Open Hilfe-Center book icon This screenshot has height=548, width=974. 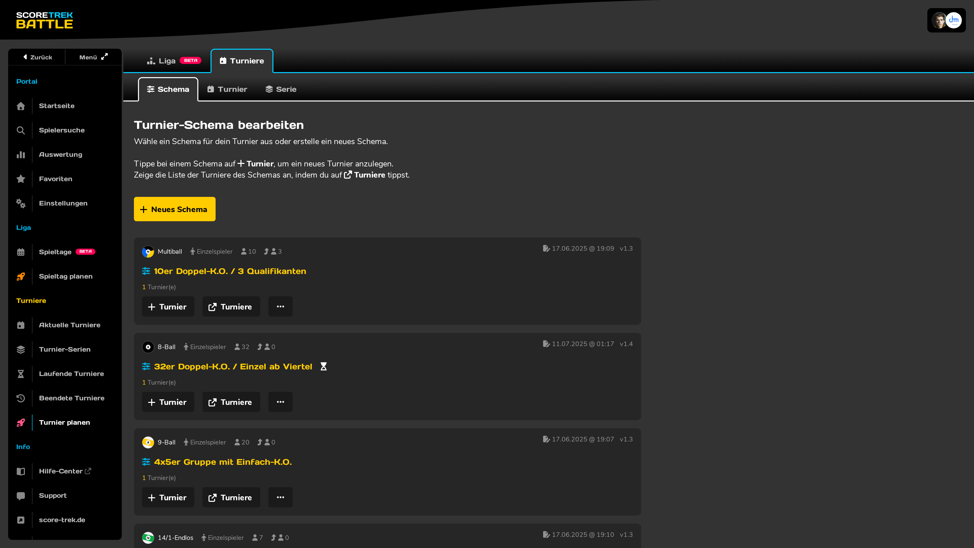(21, 471)
